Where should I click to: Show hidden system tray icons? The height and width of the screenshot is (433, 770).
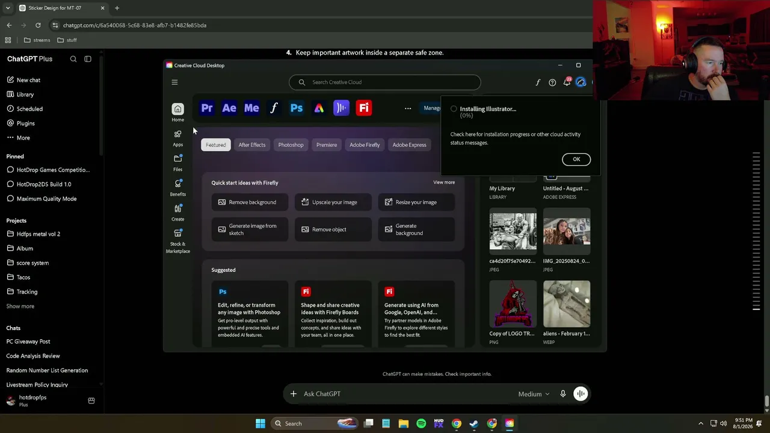(701, 423)
